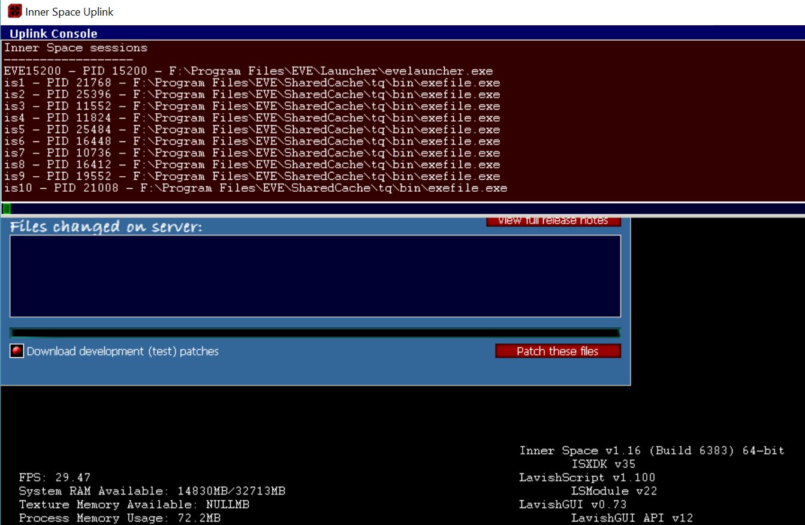Viewport: 805px width, 525px height.
Task: Click the Texture Memory Available NULLMB text
Action: (134, 505)
